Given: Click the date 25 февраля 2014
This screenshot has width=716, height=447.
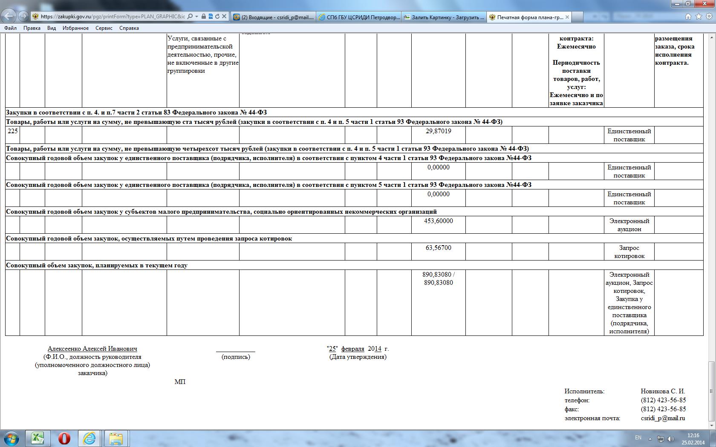Looking at the screenshot, I should [358, 349].
